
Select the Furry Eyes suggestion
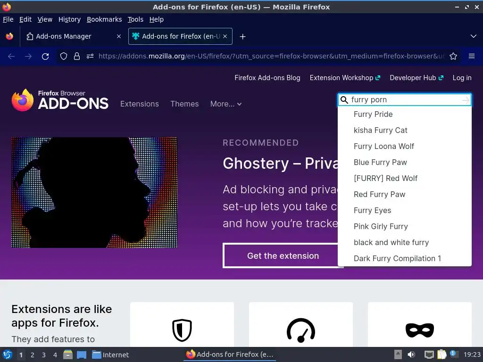[x=404, y=210]
